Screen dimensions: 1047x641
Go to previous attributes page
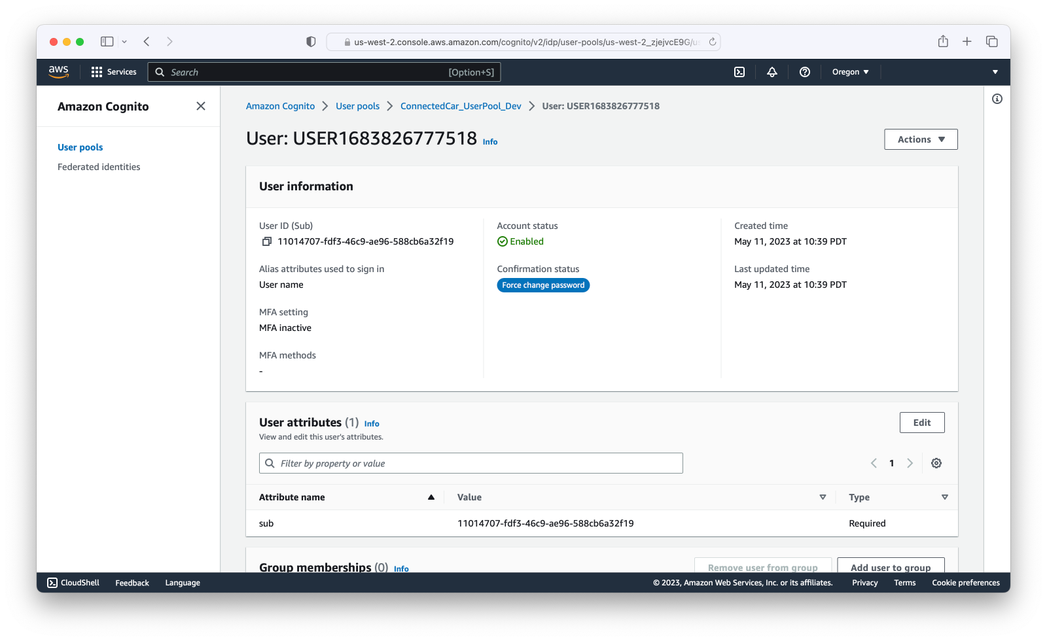[874, 463]
